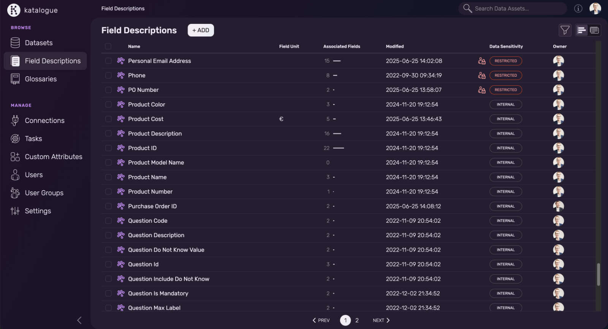Click the vertical scrollbar thumb
The image size is (608, 329).
[598, 274]
